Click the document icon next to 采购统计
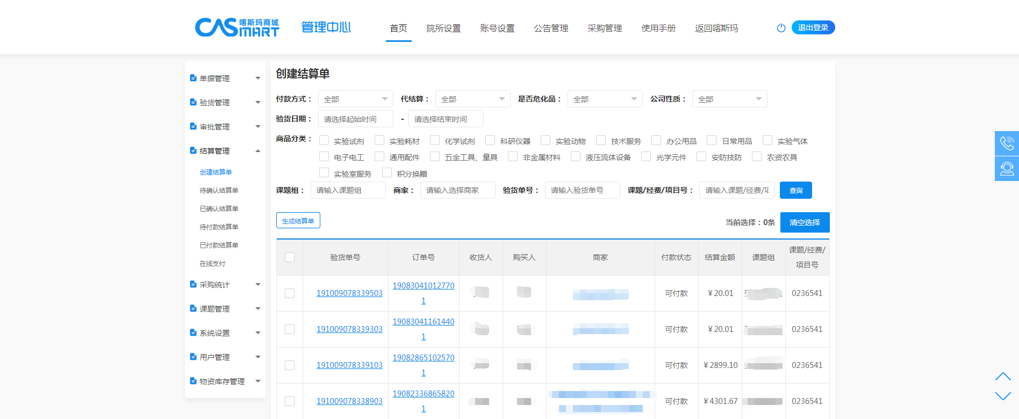The height and width of the screenshot is (419, 1019). (193, 285)
